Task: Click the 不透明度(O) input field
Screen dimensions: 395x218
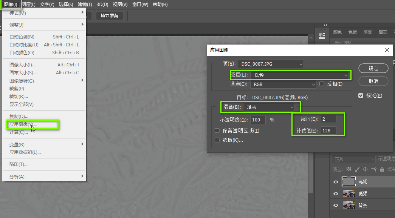Action: pyautogui.click(x=258, y=120)
